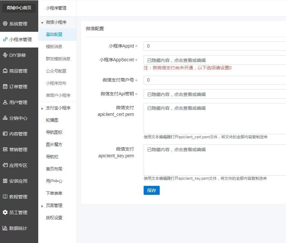Click the 商品管理 shopping bag icon

click(x=5, y=71)
